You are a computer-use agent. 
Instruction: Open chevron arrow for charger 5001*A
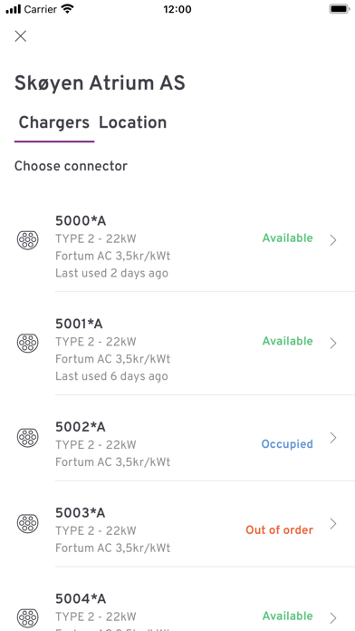[333, 344]
